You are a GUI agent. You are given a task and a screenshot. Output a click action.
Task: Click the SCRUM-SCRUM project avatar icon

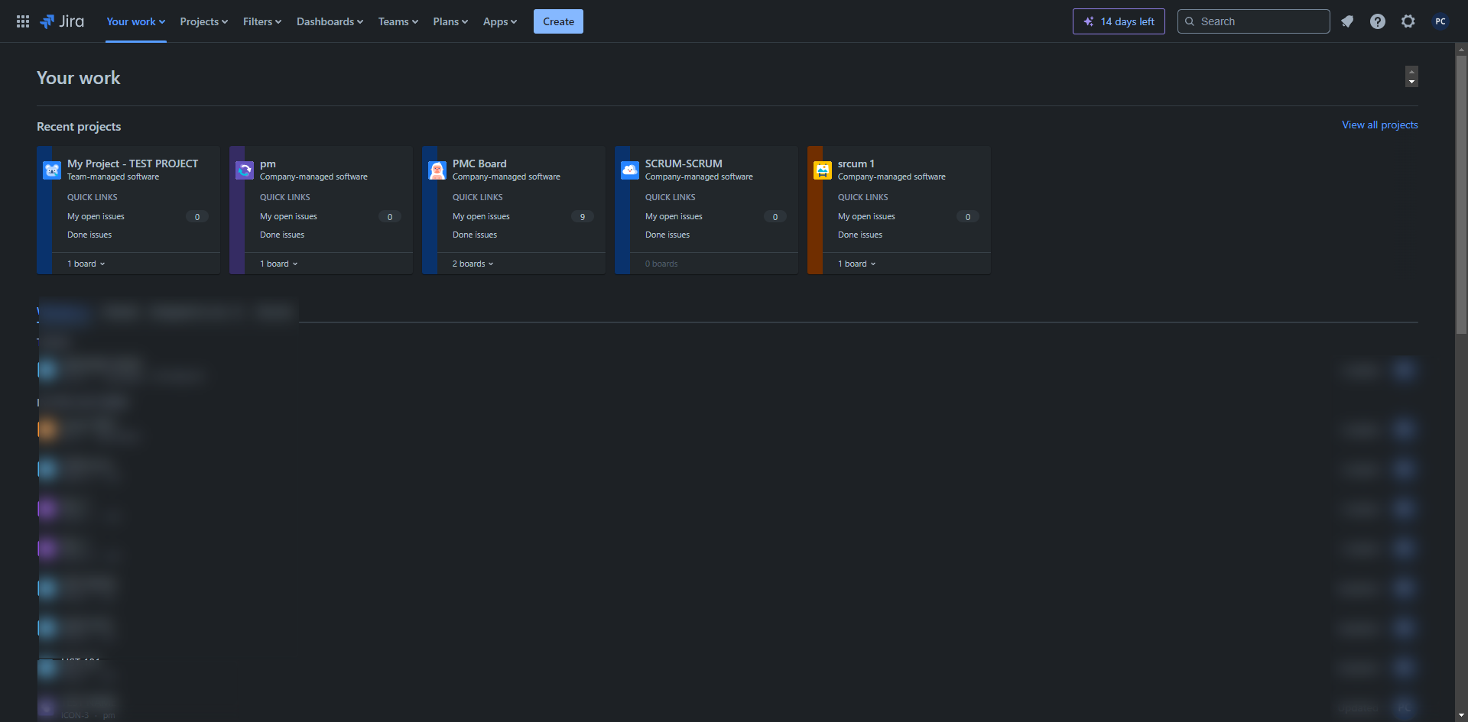click(x=630, y=170)
